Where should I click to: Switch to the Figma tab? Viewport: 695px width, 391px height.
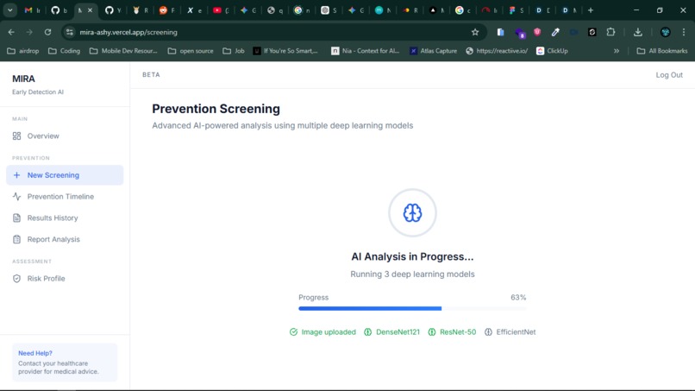pos(516,10)
